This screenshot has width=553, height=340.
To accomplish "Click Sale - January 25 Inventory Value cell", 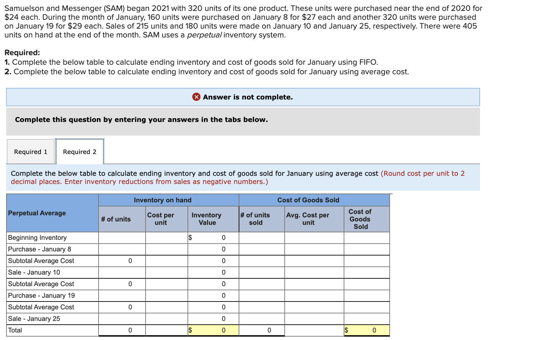I will (x=213, y=319).
